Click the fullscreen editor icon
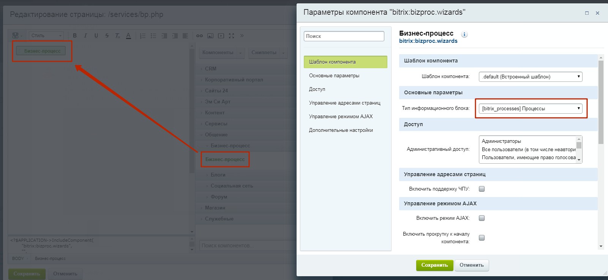Viewport: 608px width, 280px height. click(231, 36)
